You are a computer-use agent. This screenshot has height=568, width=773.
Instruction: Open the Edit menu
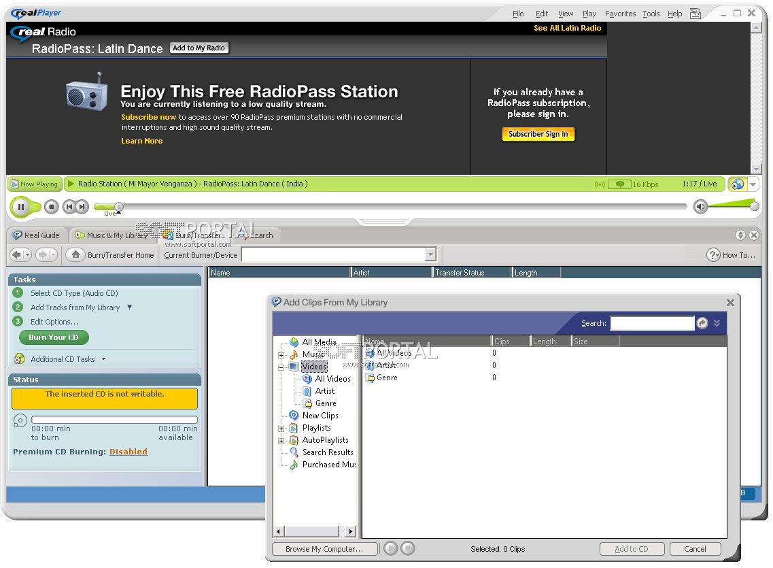pyautogui.click(x=542, y=14)
